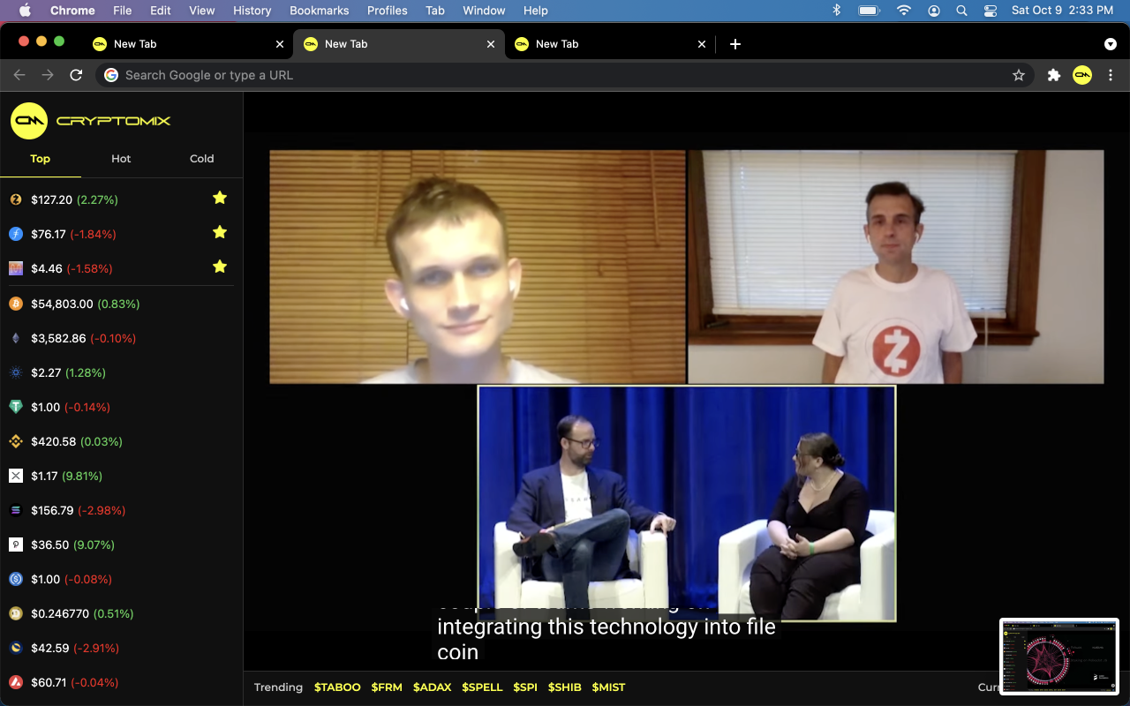The height and width of the screenshot is (706, 1130).
Task: Select the Ethereum icon at $3,582.86
Action: [x=16, y=338]
